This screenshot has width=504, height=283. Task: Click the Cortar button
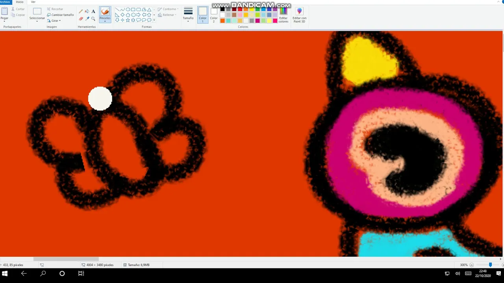[18, 9]
